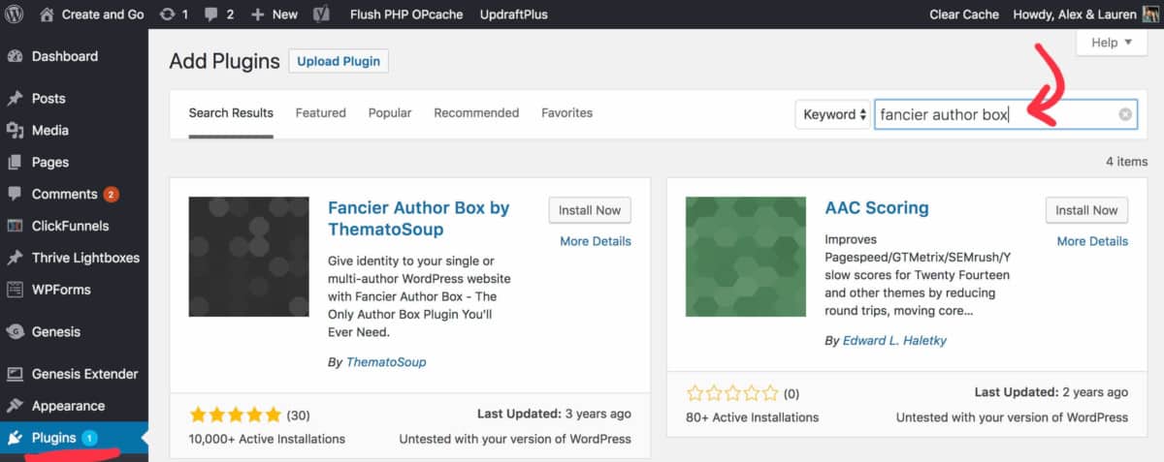Screen dimensions: 1164x462
Task: Open WPForms in the sidebar
Action: coord(62,289)
